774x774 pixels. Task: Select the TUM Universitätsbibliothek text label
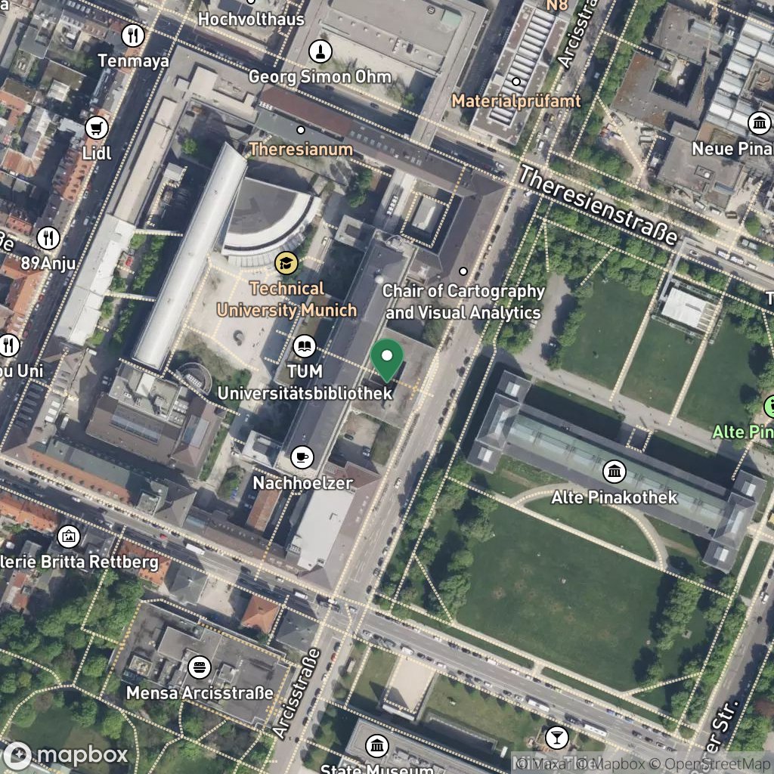pos(305,382)
